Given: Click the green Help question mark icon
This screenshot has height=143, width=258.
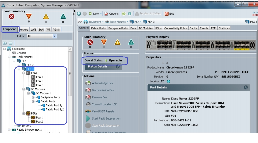Looking at the screenshot, I should pyautogui.click(x=124, y=14).
